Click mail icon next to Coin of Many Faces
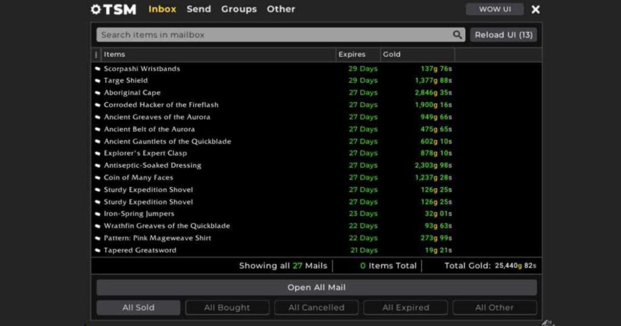The height and width of the screenshot is (326, 621). 98,178
